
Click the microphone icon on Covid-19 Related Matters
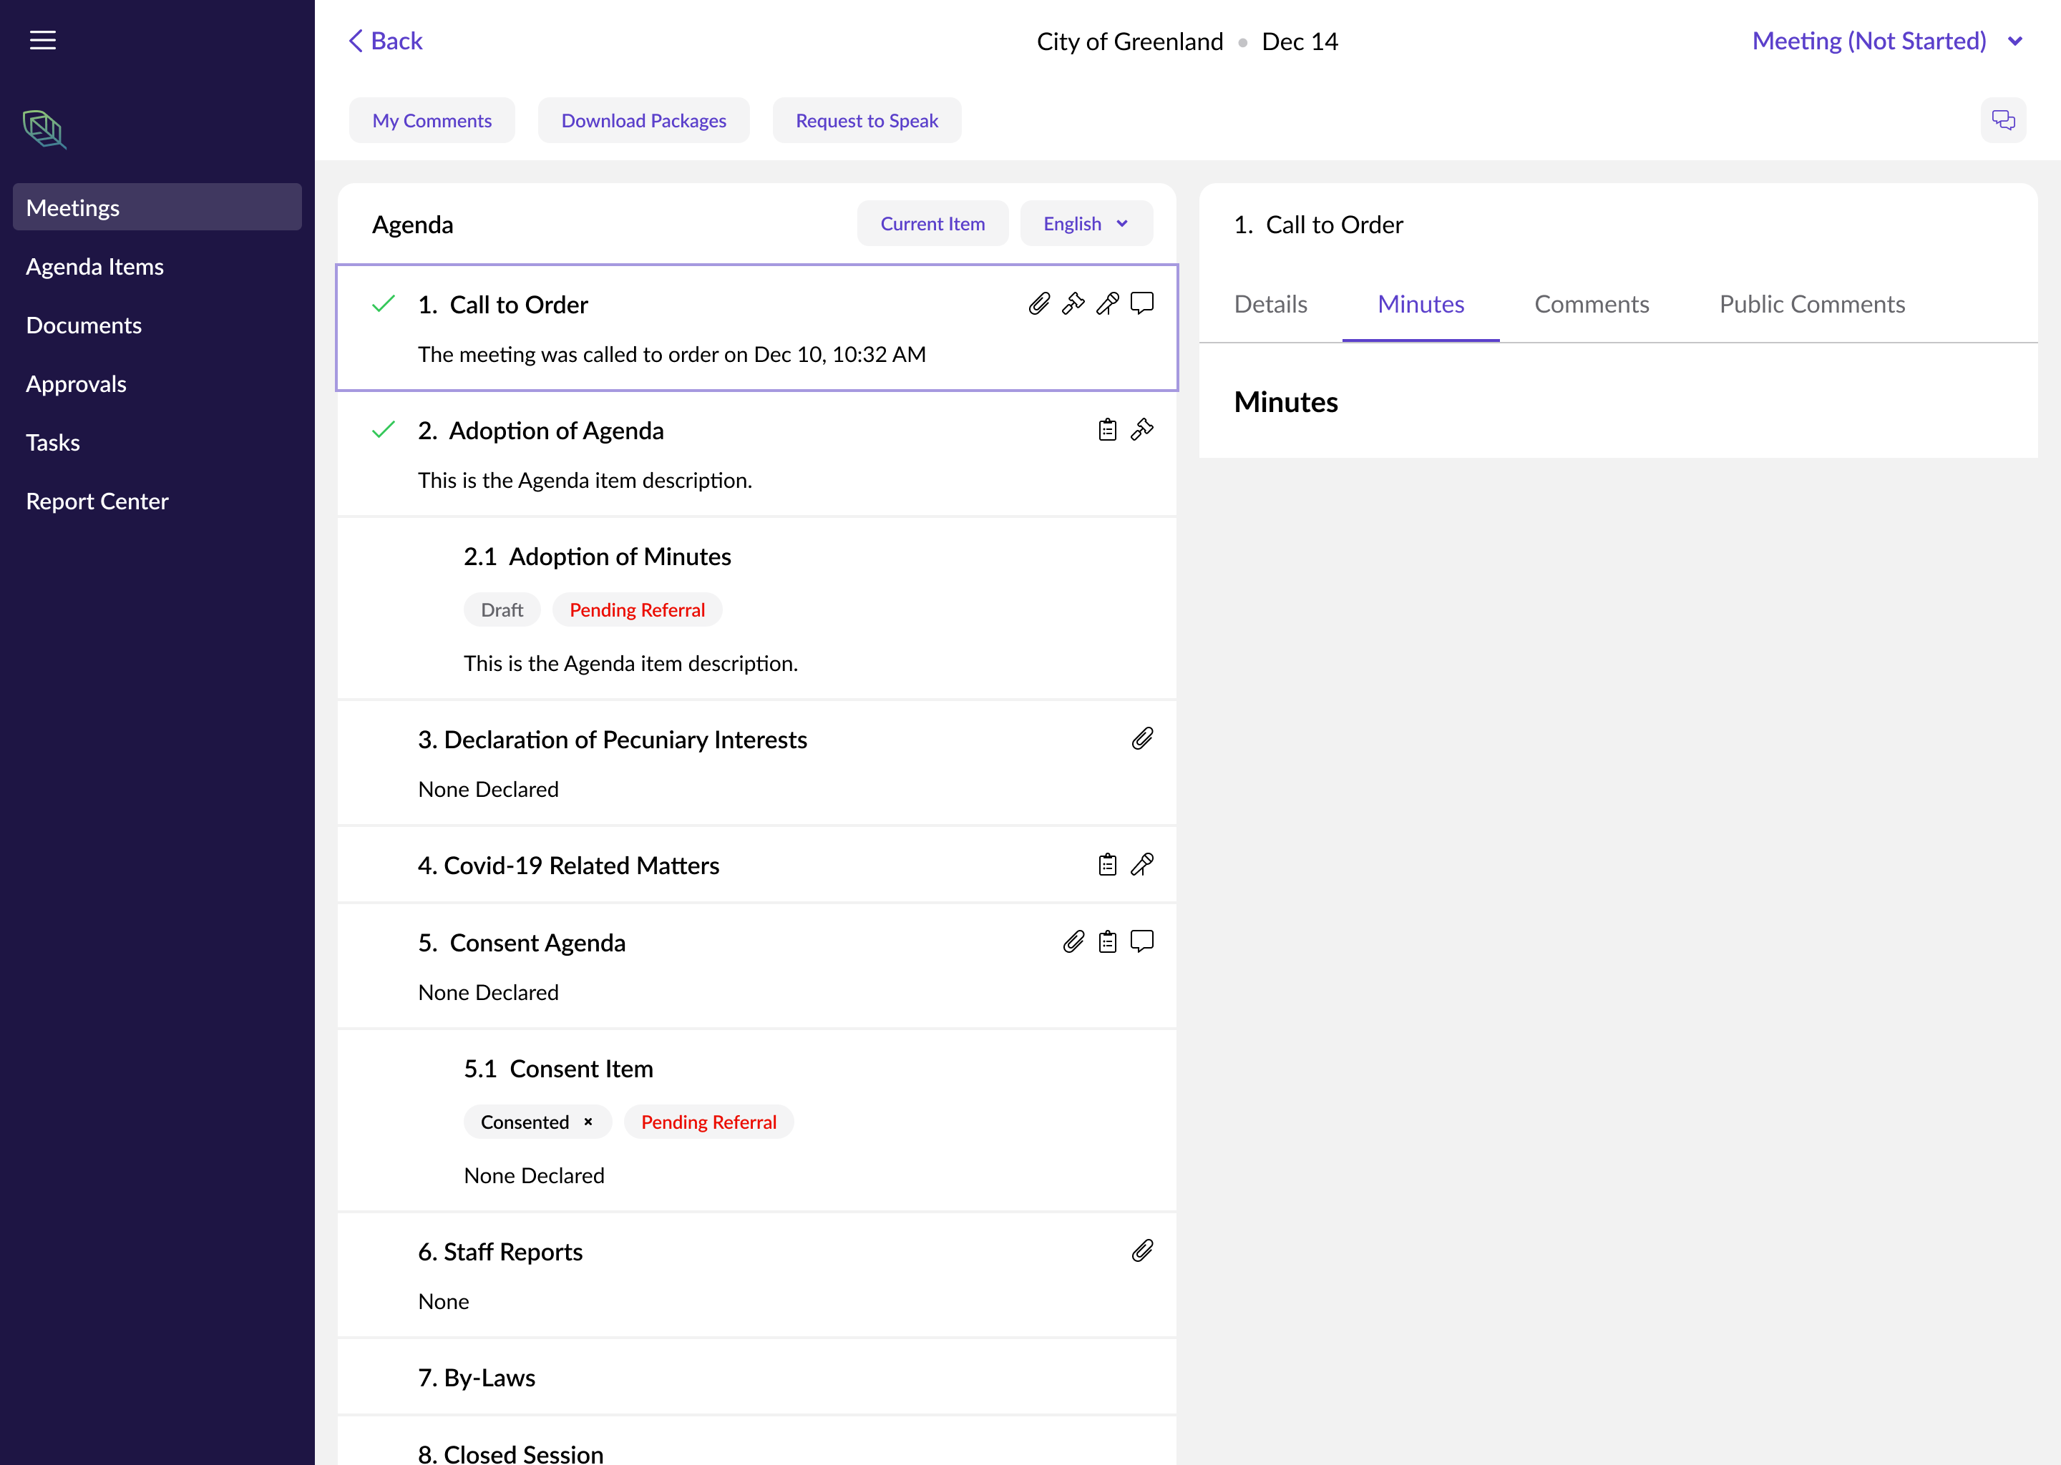coord(1142,865)
